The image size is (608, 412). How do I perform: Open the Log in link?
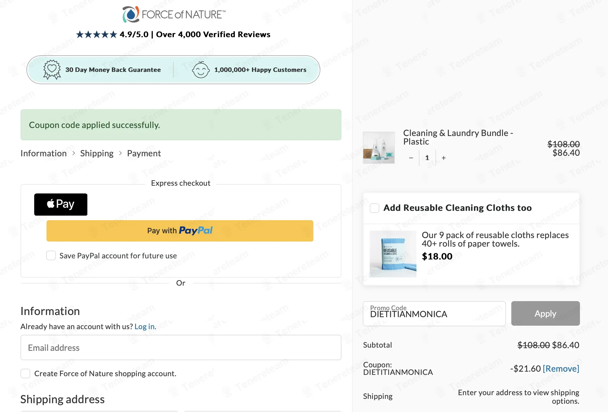tap(145, 327)
